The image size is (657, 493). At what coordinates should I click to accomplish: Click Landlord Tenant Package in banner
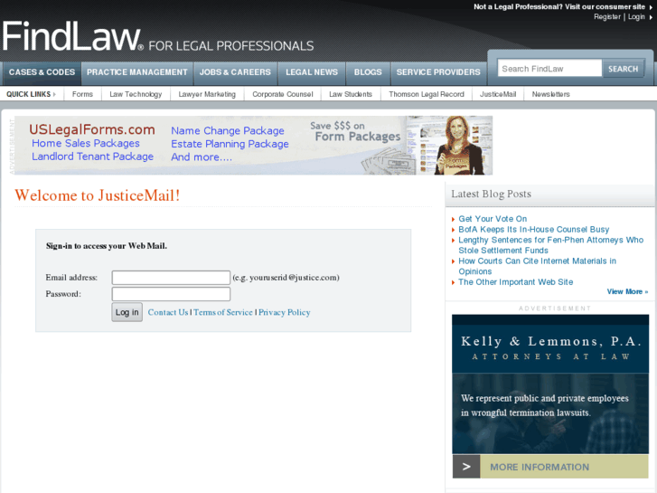92,156
